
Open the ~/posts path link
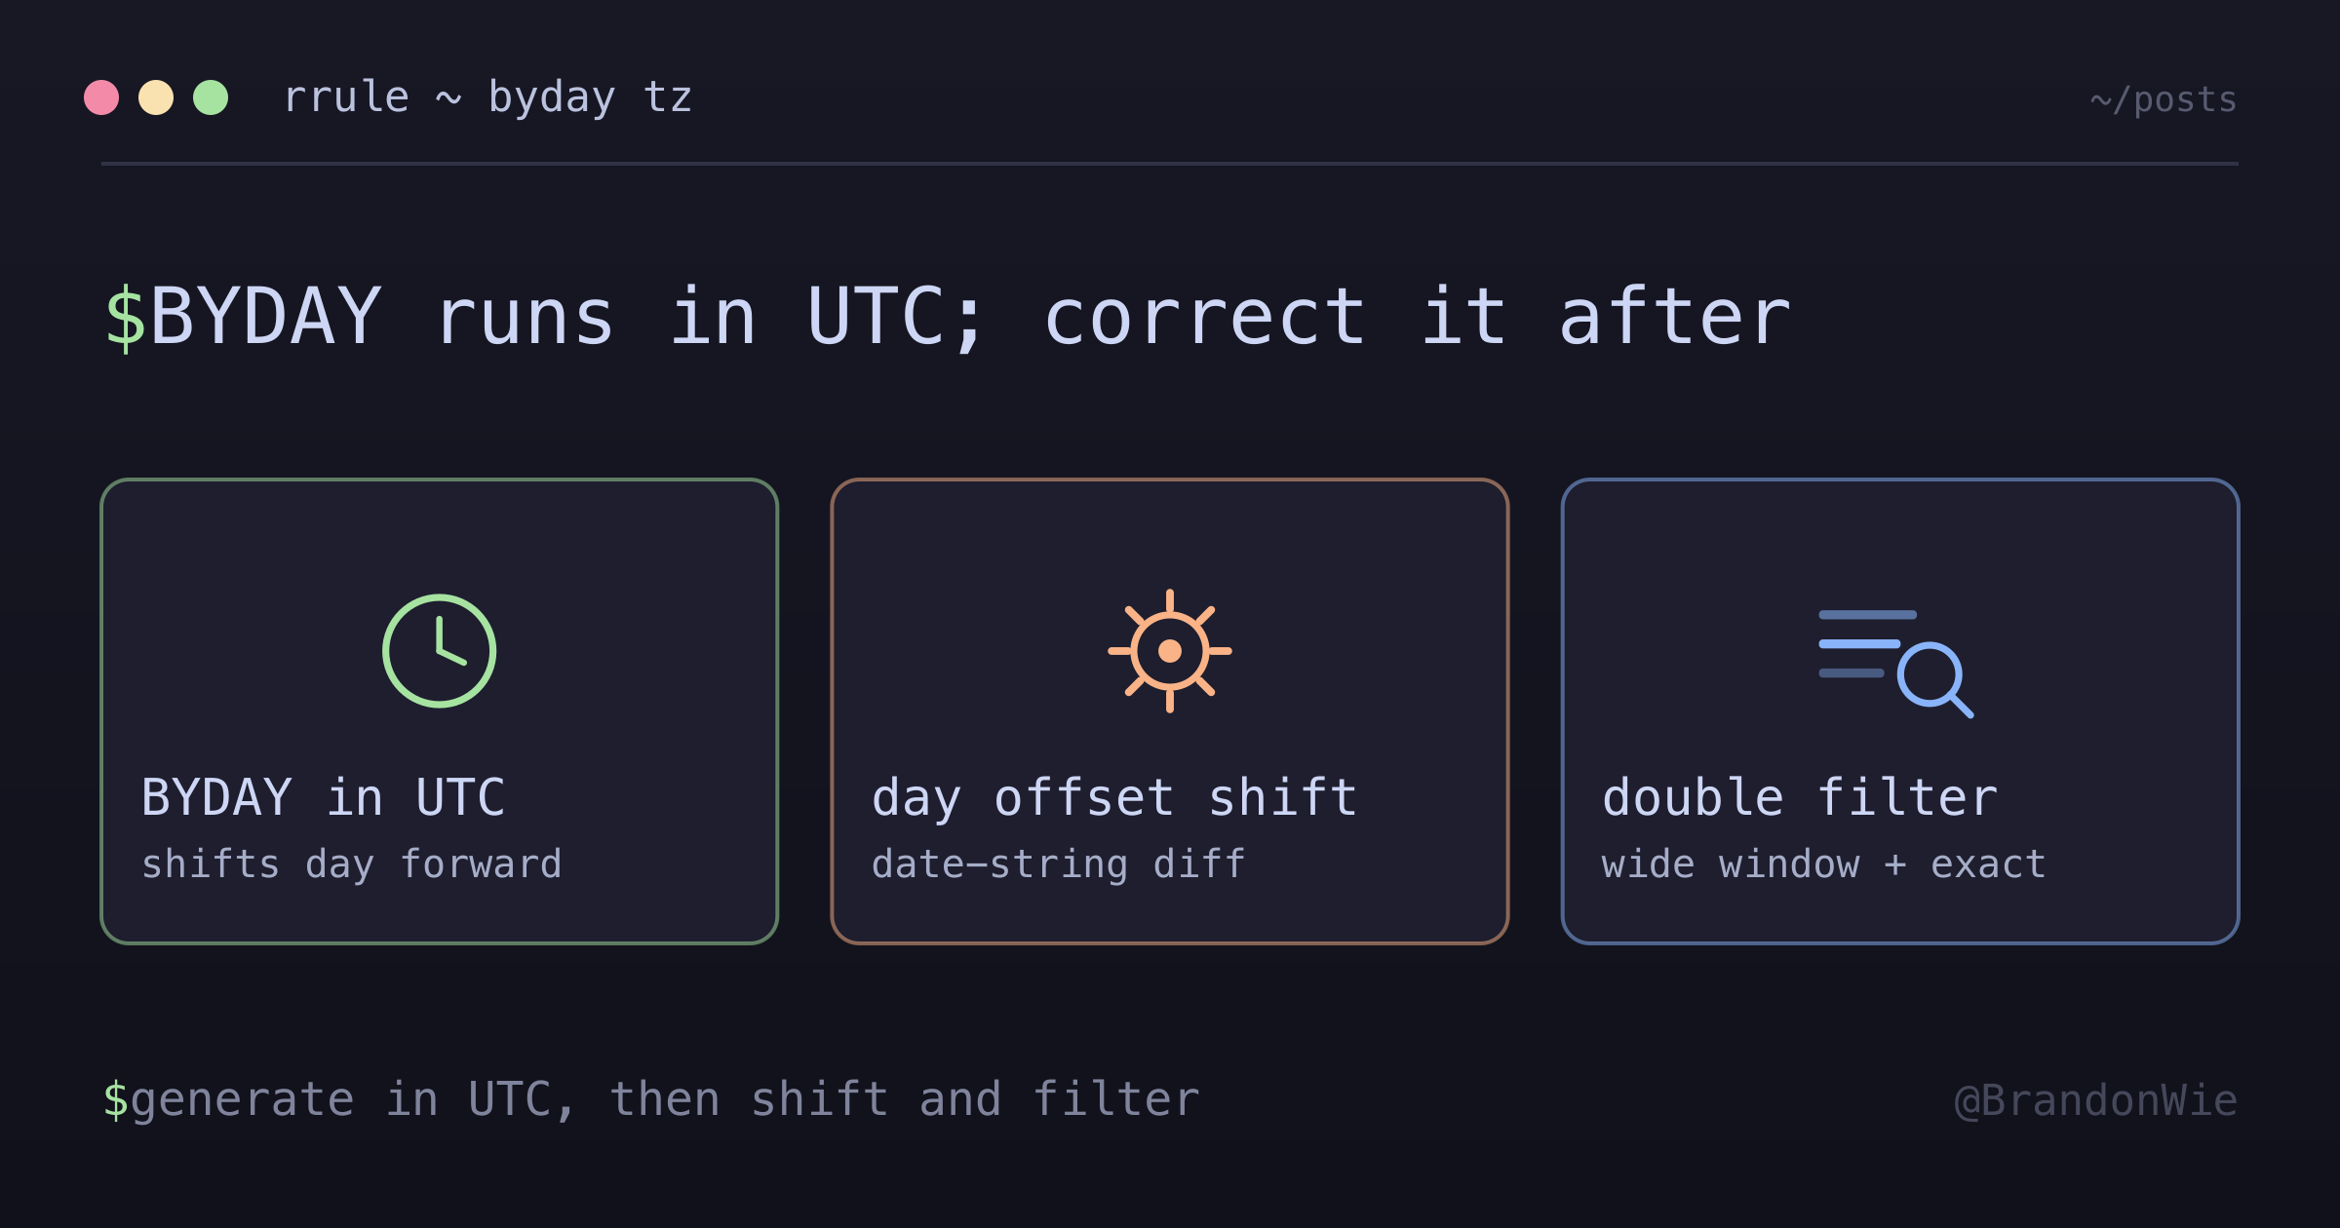point(2164,99)
